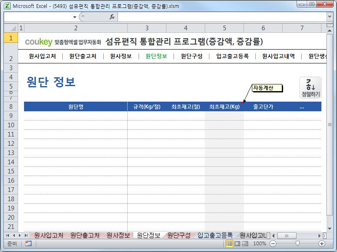
Task: Switch to the 원단구성 sheet tab
Action: pyautogui.click(x=179, y=236)
